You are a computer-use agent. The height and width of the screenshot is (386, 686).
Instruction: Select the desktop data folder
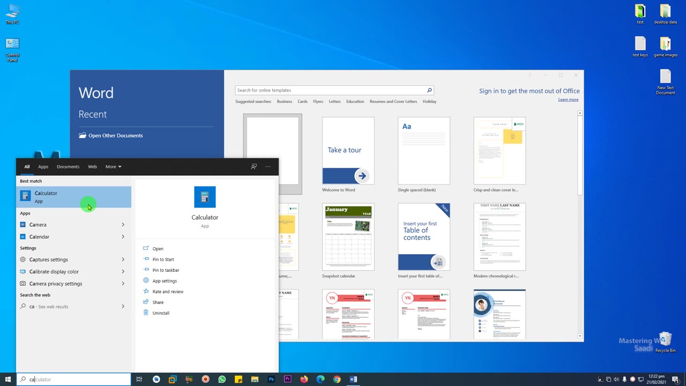(x=665, y=14)
